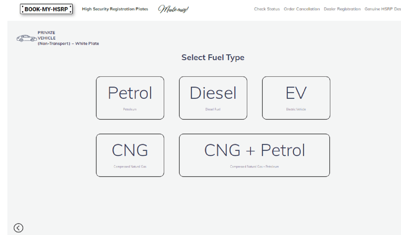Viewport: 401px width, 235px height.
Task: Select the CNG fuel type card
Action: pos(130,155)
